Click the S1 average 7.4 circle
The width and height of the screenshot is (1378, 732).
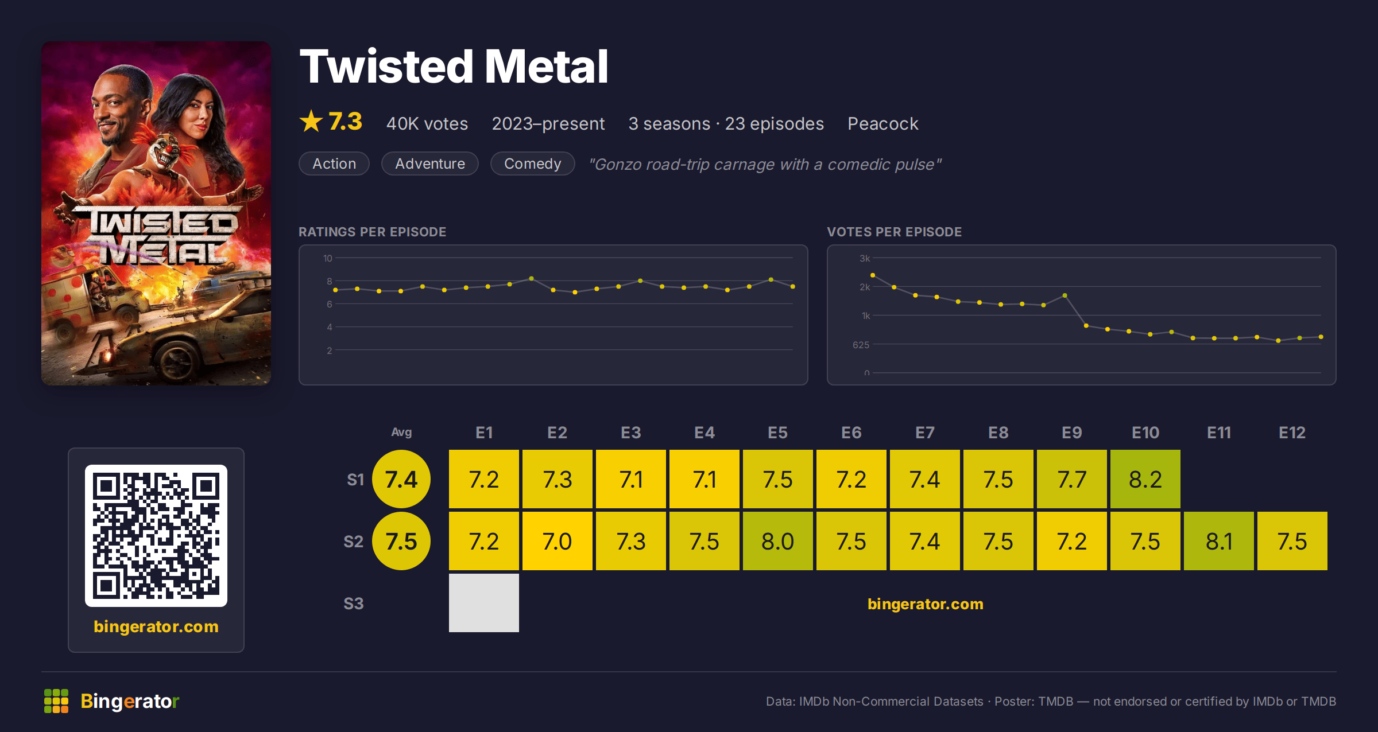point(401,479)
